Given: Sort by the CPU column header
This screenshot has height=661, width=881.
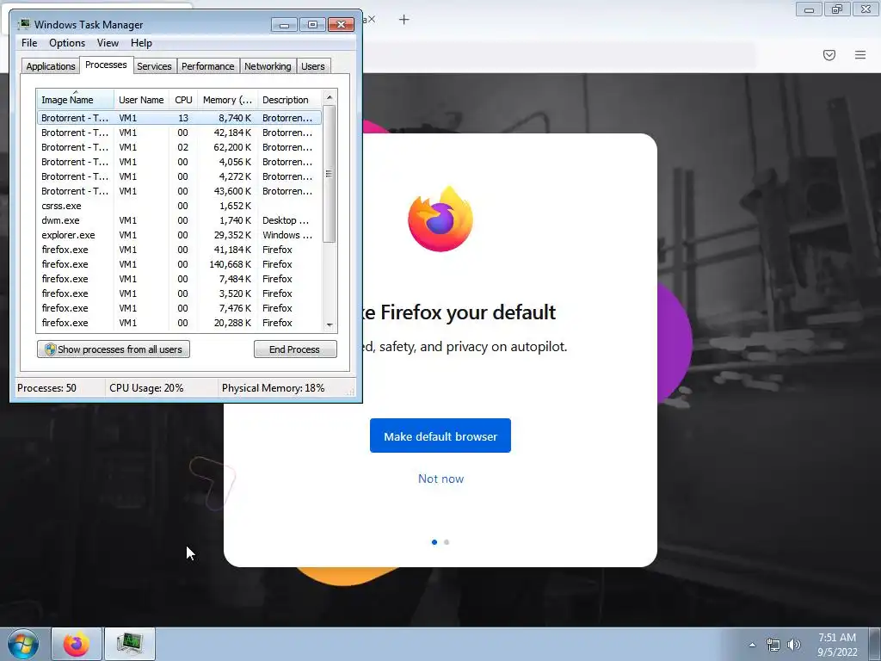Looking at the screenshot, I should coord(183,100).
